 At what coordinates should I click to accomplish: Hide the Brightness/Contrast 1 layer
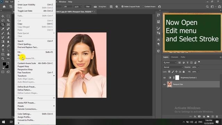tap(164, 78)
